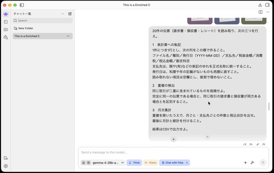The width and height of the screenshot is (274, 173).
Task: Click the heading '2 重複の検出'
Action: [163, 85]
